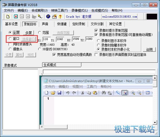Image resolution: width=160 pixels, height=137 pixels.
Task: Click playback slider thumb marker
Action: (x=42, y=72)
